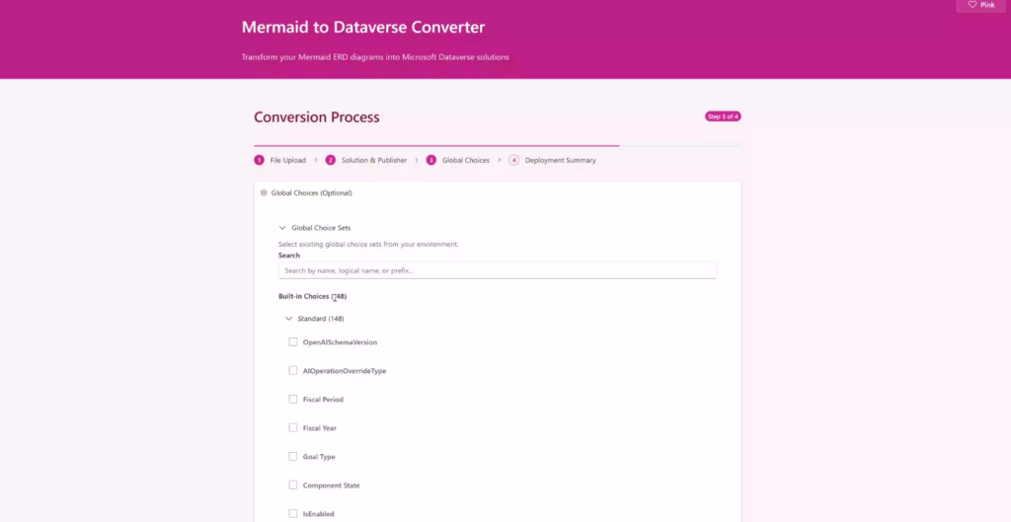Jump back to File Upload step
This screenshot has height=522, width=1011.
click(x=287, y=160)
